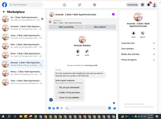161x119 pixels.
Task: Click the More options button
Action: [100, 27]
